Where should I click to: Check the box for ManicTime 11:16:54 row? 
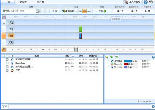tap(7, 63)
